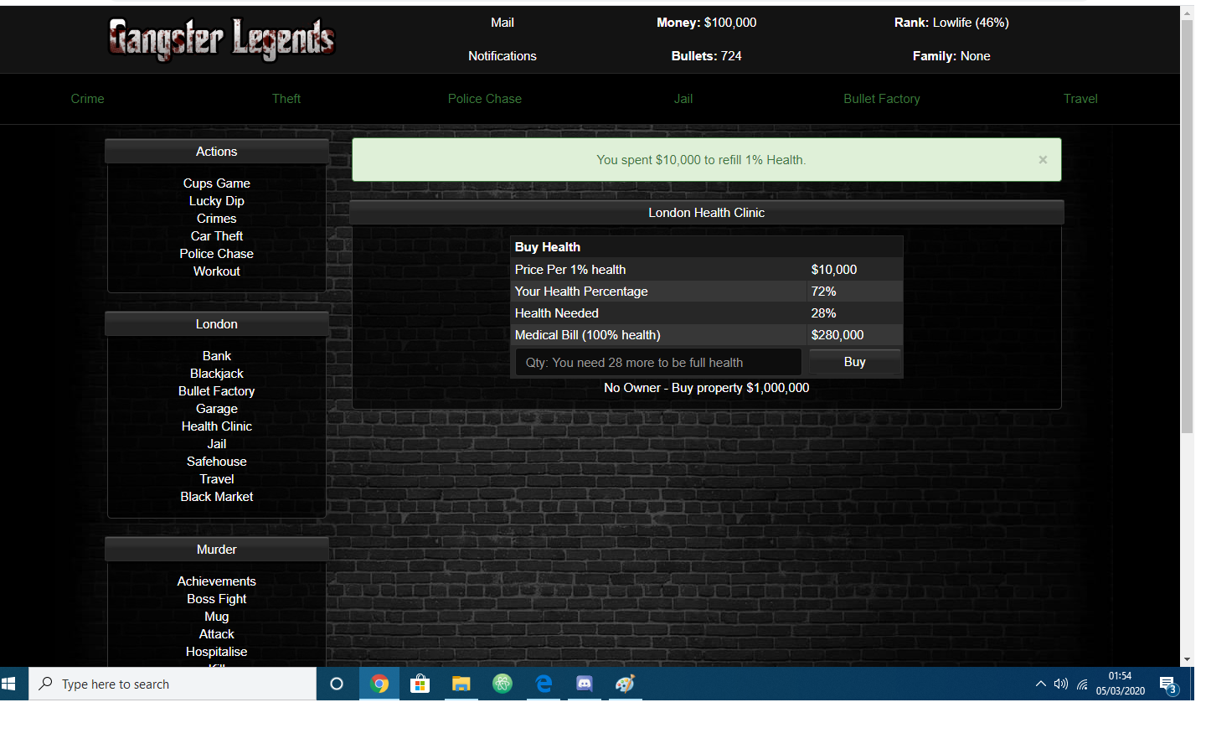Go to Crime in top navigation
Viewport: 1206px width, 754px height.
tap(88, 99)
